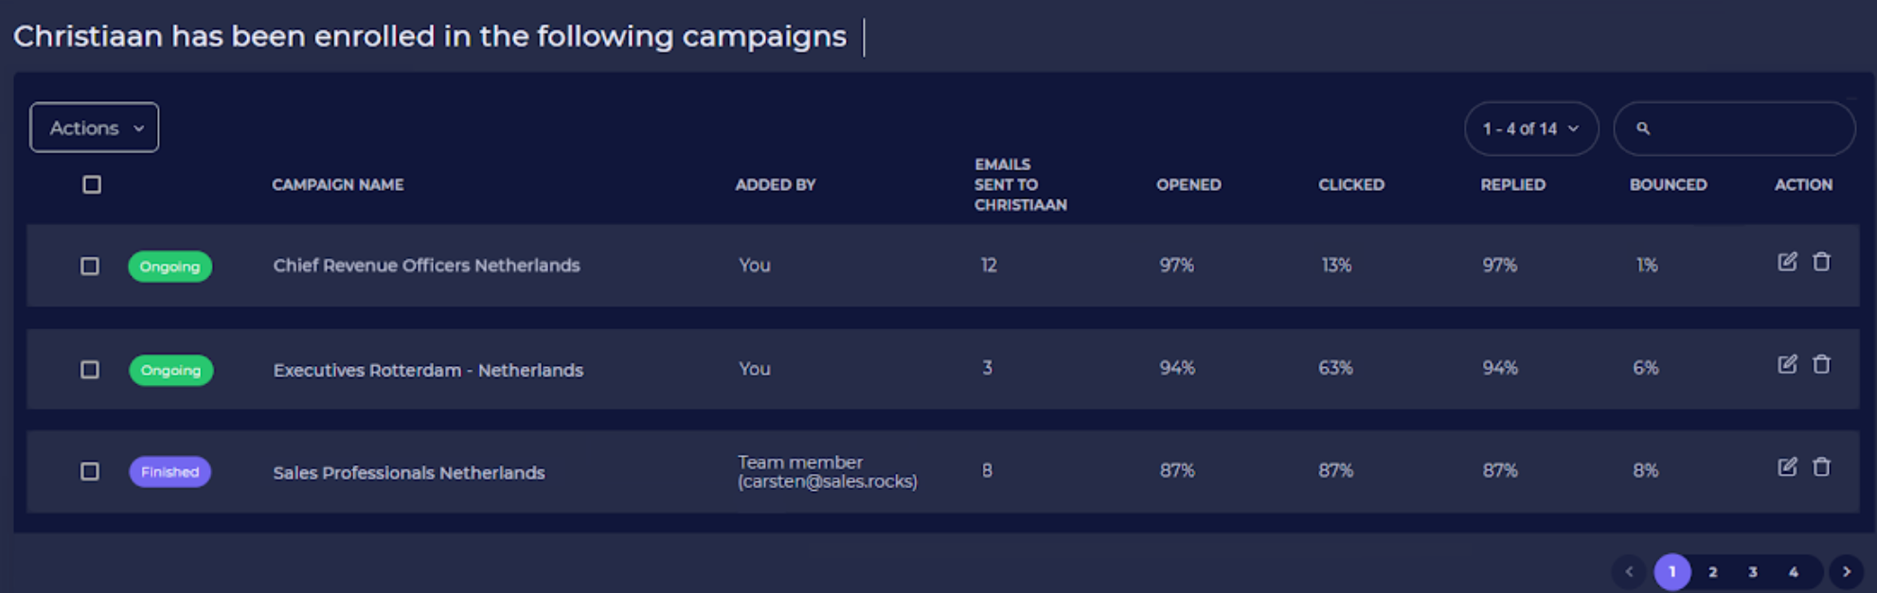This screenshot has height=593, width=1877.
Task: Open page 4 of results
Action: tap(1793, 572)
